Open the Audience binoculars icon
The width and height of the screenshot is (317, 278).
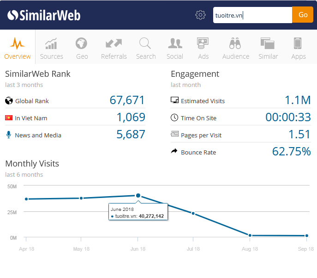(235, 44)
